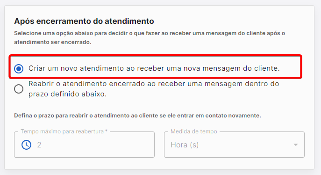Click the Defina o prazo para reabrir instruction text
Screen dimensions: 321x175
pos(137,116)
